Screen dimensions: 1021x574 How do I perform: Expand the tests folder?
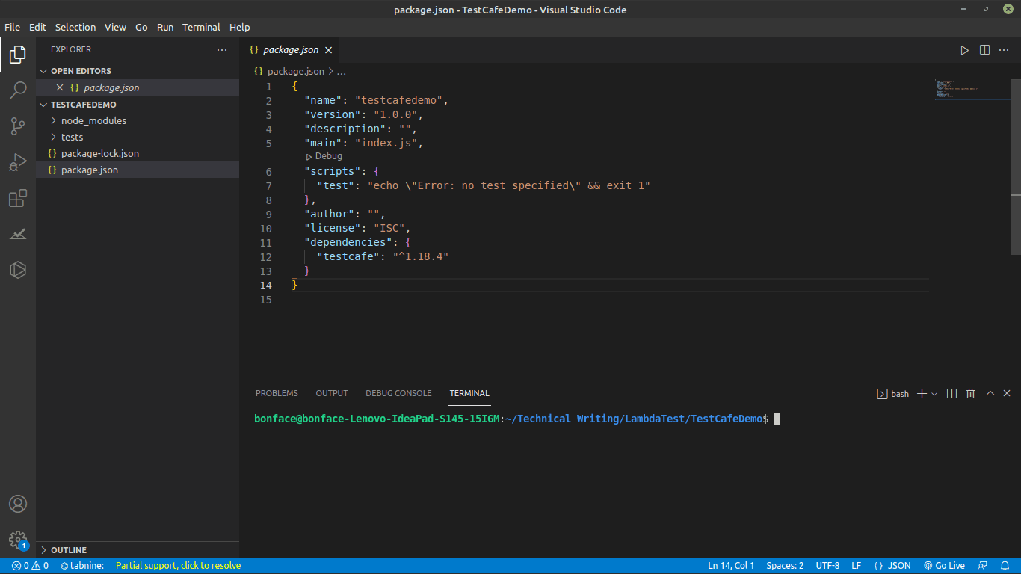pos(73,137)
